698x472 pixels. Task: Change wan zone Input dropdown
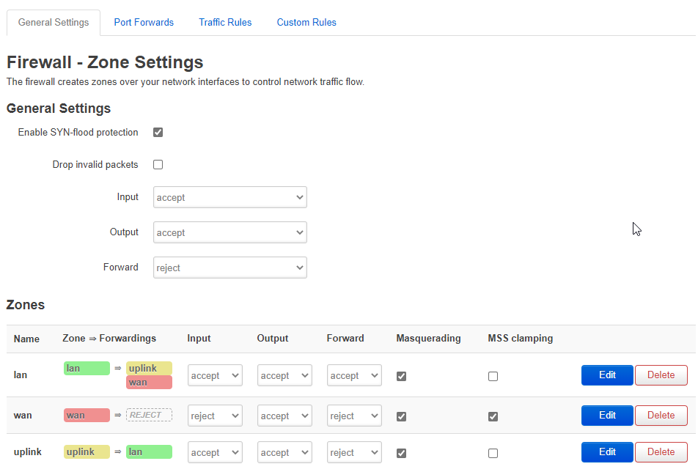coord(214,416)
